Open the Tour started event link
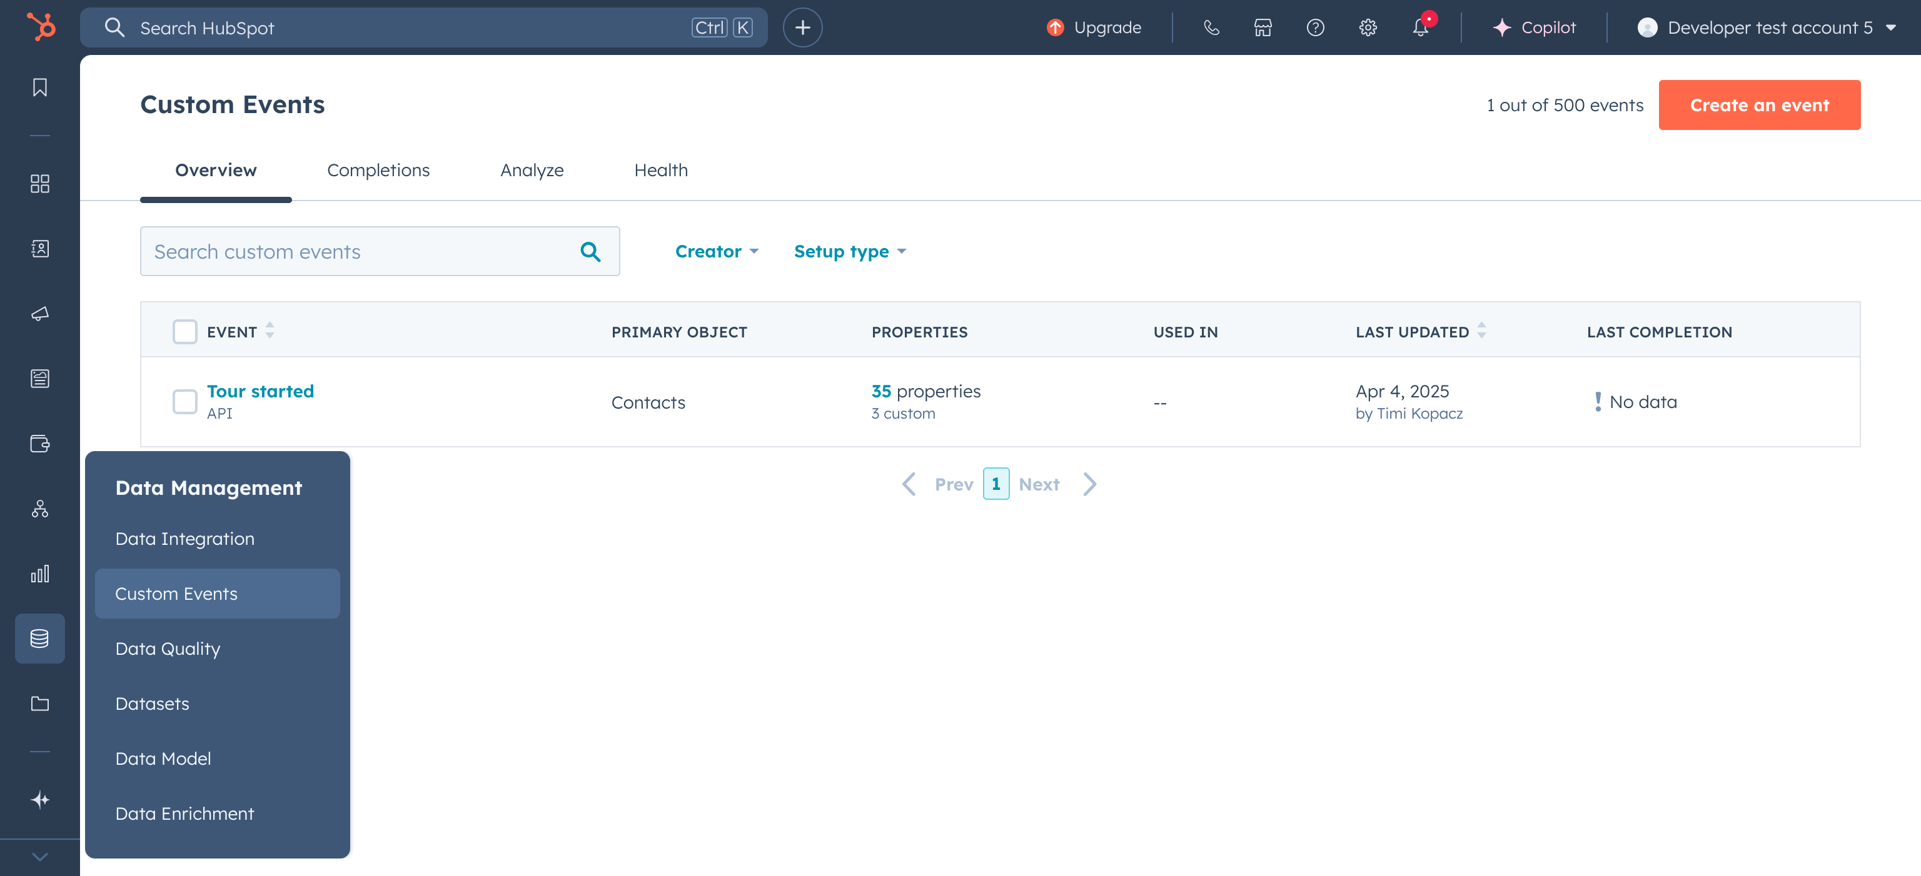 (260, 391)
